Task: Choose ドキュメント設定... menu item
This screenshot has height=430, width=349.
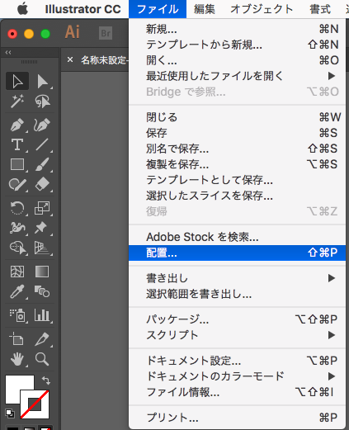Action: [237, 361]
